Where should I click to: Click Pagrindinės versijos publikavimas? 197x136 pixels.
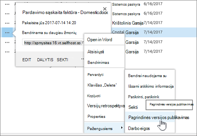(x=150, y=117)
